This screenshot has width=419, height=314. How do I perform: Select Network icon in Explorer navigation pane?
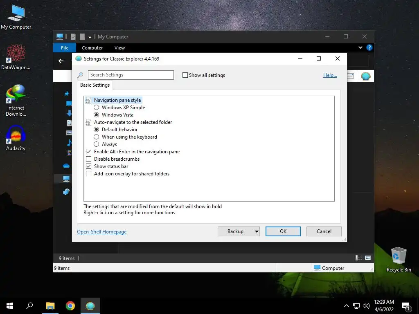coord(66,192)
